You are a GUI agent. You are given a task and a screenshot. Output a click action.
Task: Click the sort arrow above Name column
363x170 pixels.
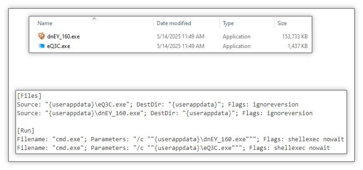pyautogui.click(x=94, y=18)
